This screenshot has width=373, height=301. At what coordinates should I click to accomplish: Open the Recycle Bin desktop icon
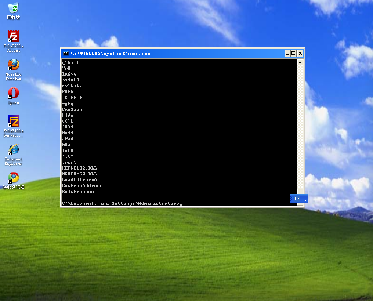(x=13, y=11)
